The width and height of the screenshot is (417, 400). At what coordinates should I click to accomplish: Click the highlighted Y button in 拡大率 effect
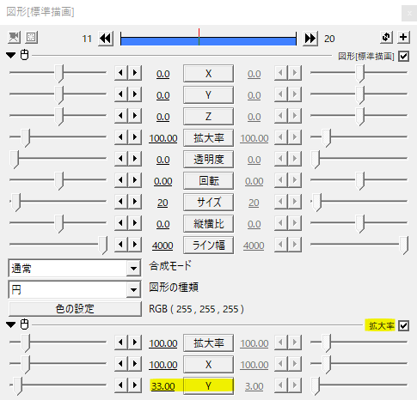(208, 386)
